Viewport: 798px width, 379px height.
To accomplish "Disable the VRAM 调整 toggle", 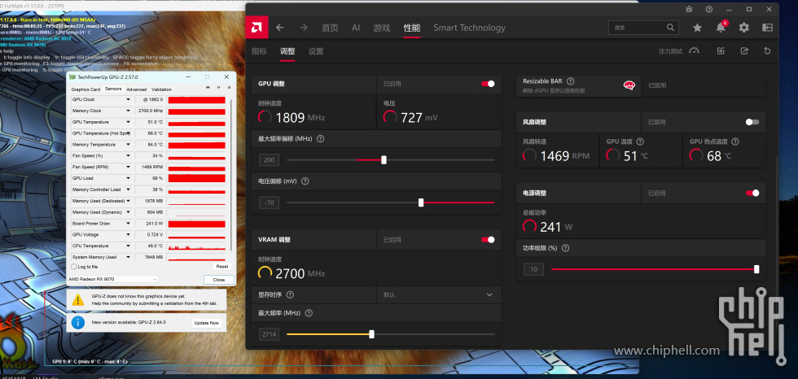I will point(488,239).
